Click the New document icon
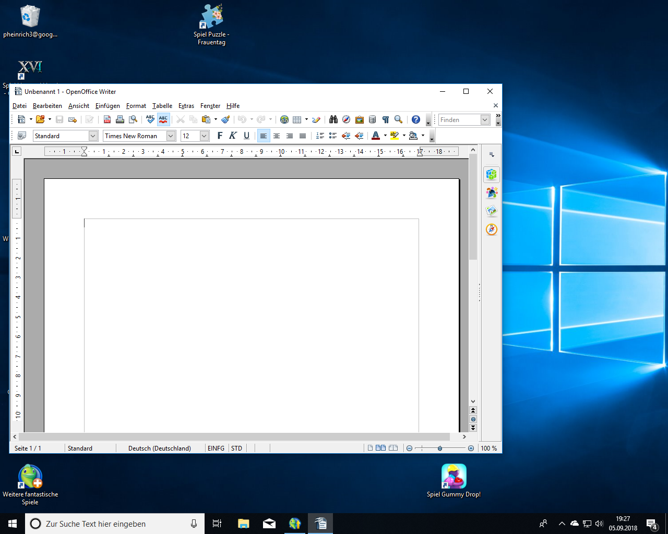668x534 pixels. (x=21, y=119)
